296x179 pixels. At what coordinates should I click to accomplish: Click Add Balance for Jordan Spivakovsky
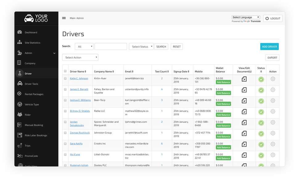tap(223, 125)
